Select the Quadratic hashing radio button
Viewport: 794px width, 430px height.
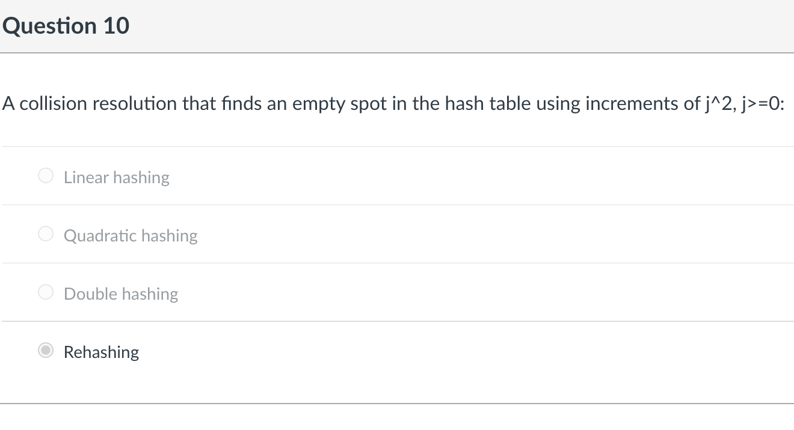click(45, 234)
